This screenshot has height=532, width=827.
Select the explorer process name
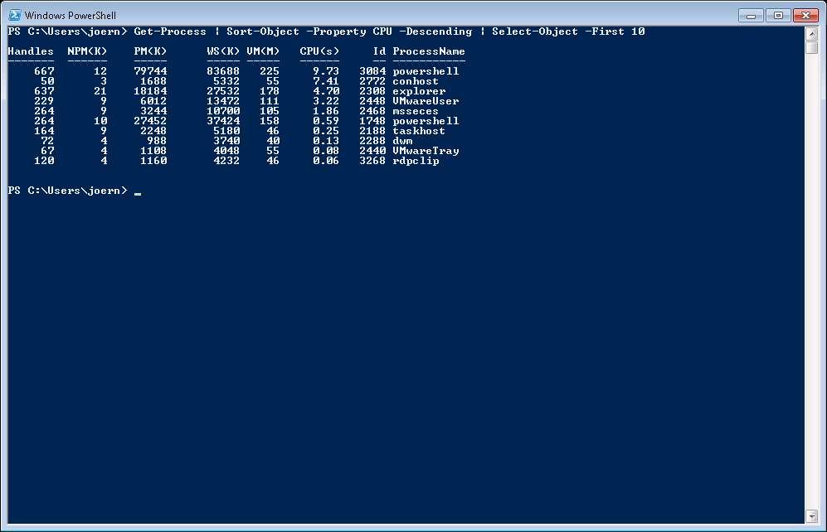click(419, 91)
